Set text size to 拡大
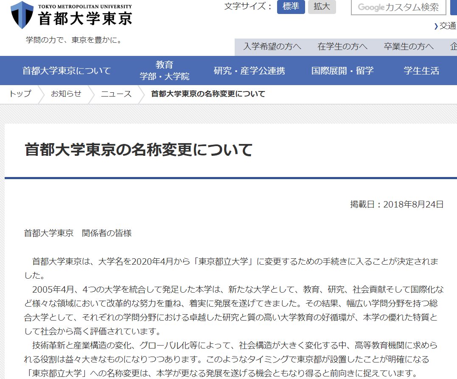The image size is (457, 379). (x=322, y=7)
